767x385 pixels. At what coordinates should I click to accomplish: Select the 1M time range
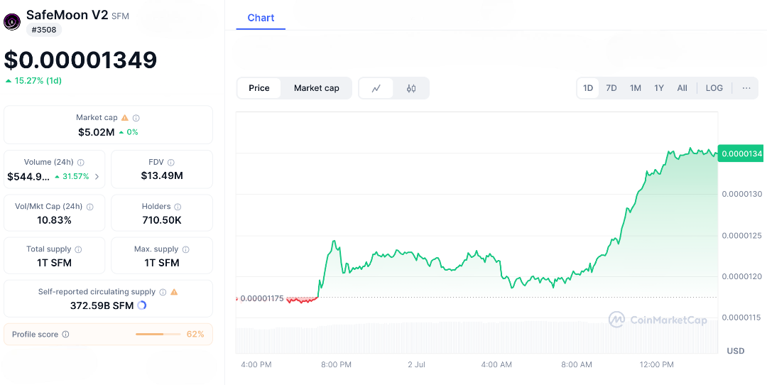tap(635, 88)
